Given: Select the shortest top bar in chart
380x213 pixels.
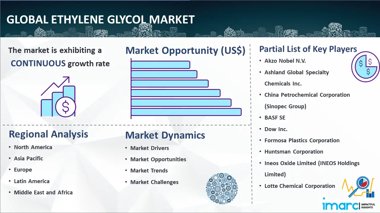Looking at the screenshot, I should click(160, 64).
